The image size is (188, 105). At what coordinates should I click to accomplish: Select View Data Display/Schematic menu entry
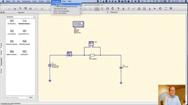point(67,6)
